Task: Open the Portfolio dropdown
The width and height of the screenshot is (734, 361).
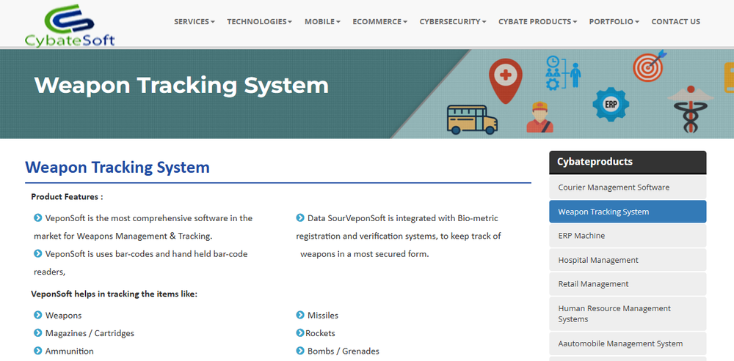Action: [614, 21]
